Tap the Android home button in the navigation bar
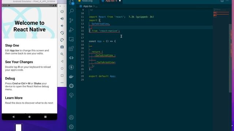This screenshot has height=131, width=234. (x=29, y=117)
